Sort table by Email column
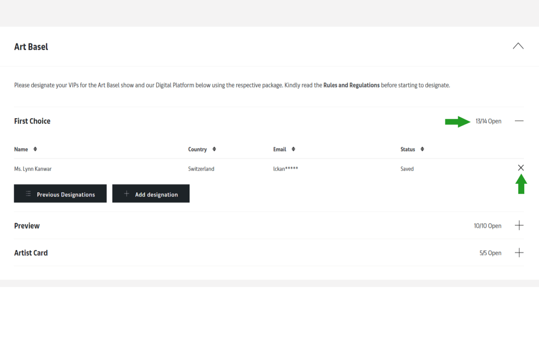539x337 pixels. click(293, 149)
